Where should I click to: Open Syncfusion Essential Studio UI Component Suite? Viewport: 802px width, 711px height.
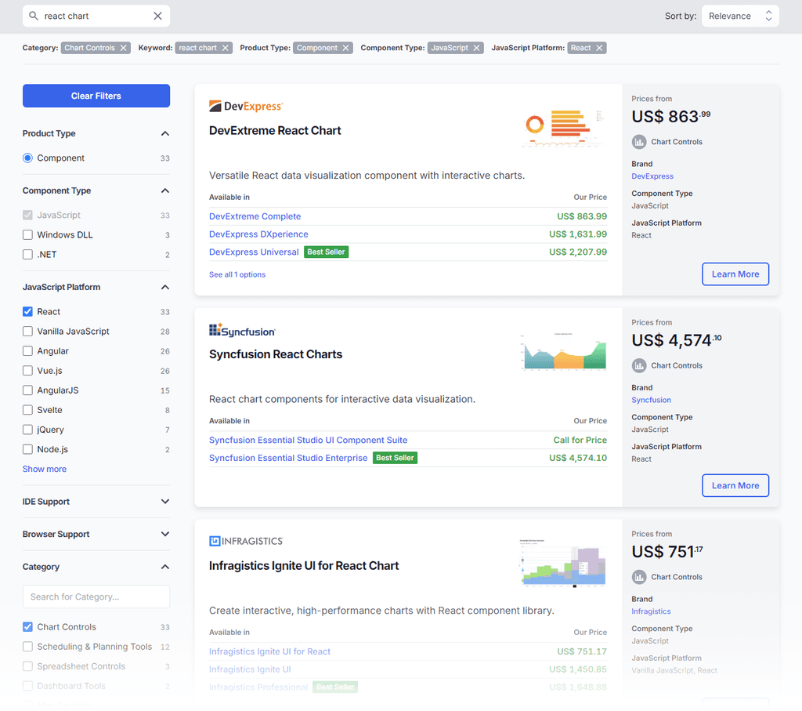point(308,441)
